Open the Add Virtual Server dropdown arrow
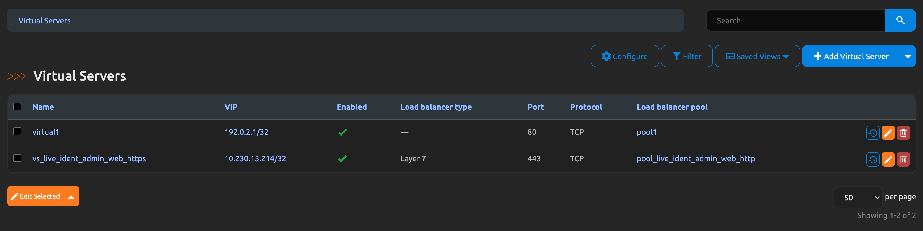 (908, 57)
